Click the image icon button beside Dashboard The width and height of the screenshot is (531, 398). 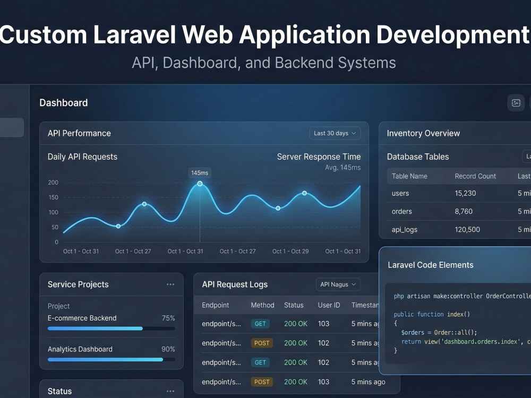[x=516, y=103]
